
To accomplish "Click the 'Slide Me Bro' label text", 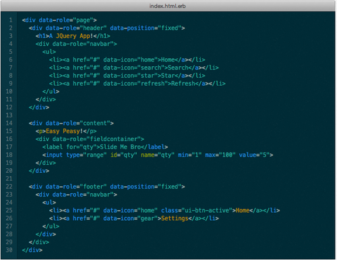I will coord(120,147).
